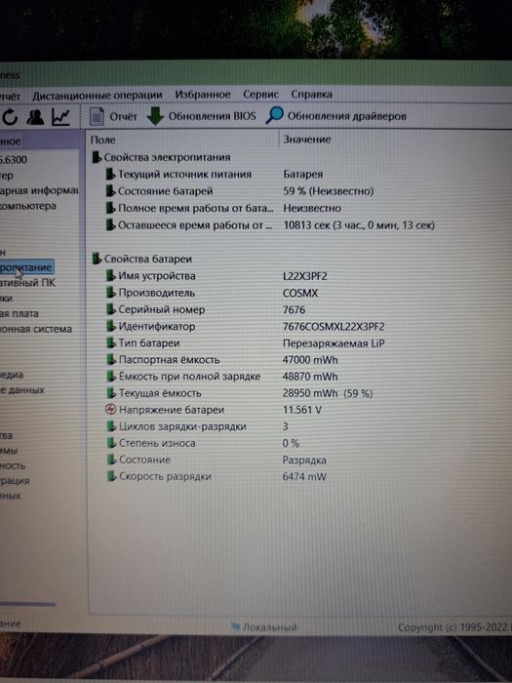Viewport: 512px width, 683px height.
Task: Click value 48870 mWh
Action: [310, 377]
